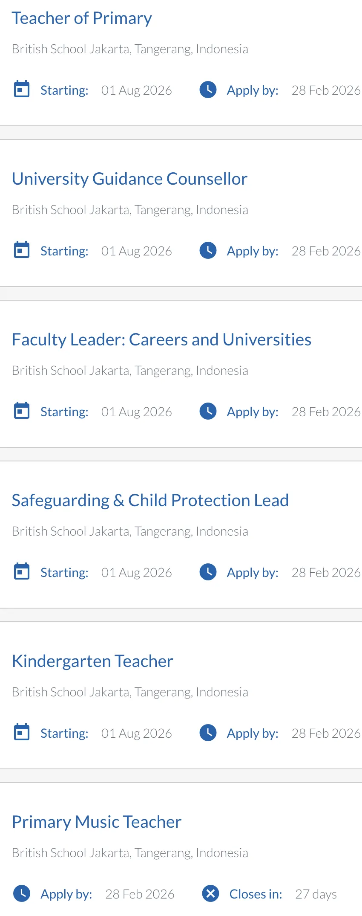This screenshot has height=916, width=362.
Task: Open Faculty Leader: Careers and Universities
Action: coord(161,340)
